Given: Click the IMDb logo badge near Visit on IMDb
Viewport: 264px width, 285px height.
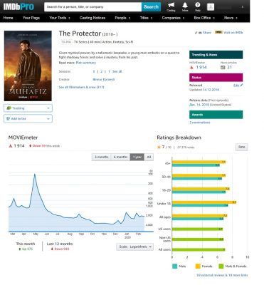Looking at the screenshot, I should click(218, 32).
